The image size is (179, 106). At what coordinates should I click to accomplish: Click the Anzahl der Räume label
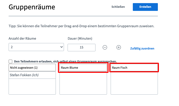click(22, 39)
